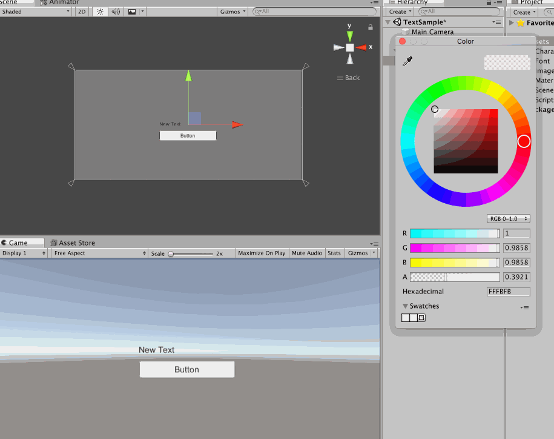This screenshot has height=439, width=554.
Task: Collapse the Swatches section
Action: coord(406,306)
